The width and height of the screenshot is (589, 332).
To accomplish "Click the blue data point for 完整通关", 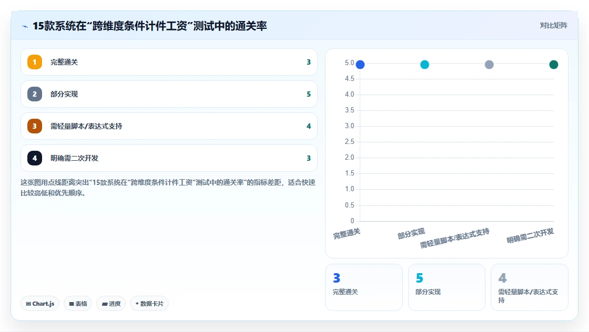I will tap(360, 65).
